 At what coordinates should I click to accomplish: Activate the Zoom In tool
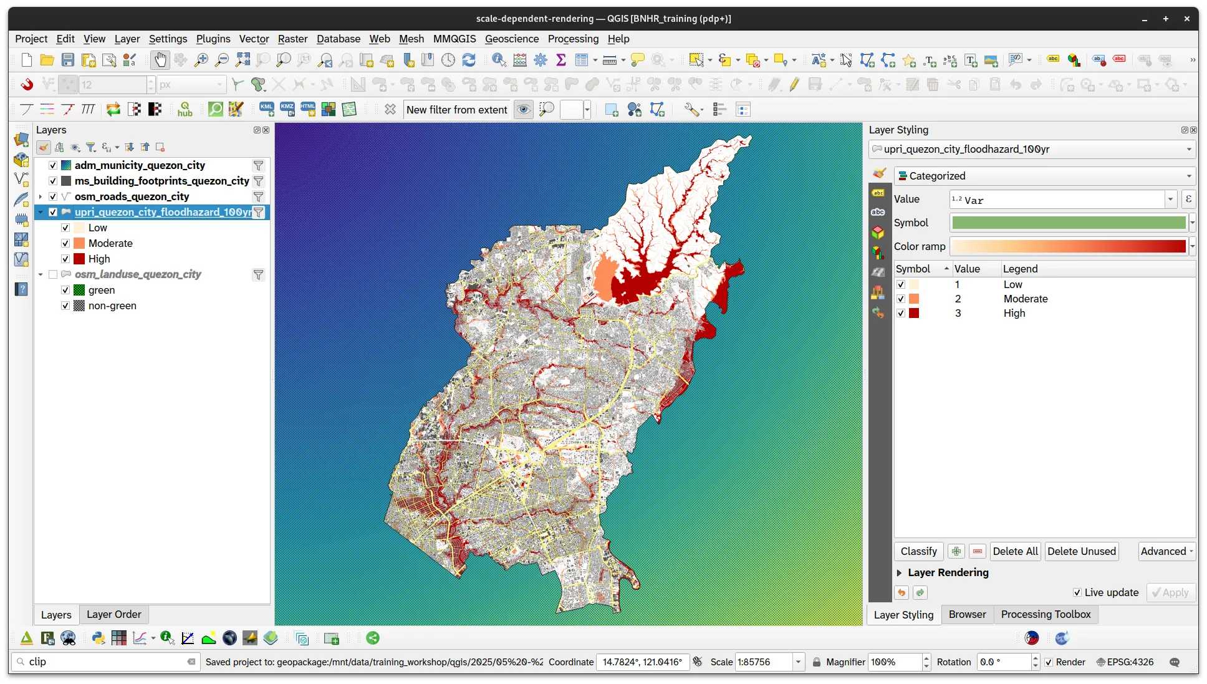click(x=201, y=60)
